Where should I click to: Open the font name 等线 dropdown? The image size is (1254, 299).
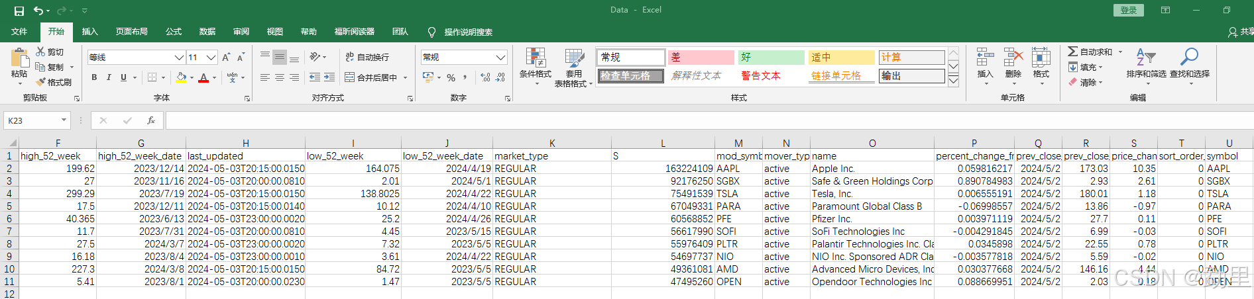pyautogui.click(x=178, y=58)
